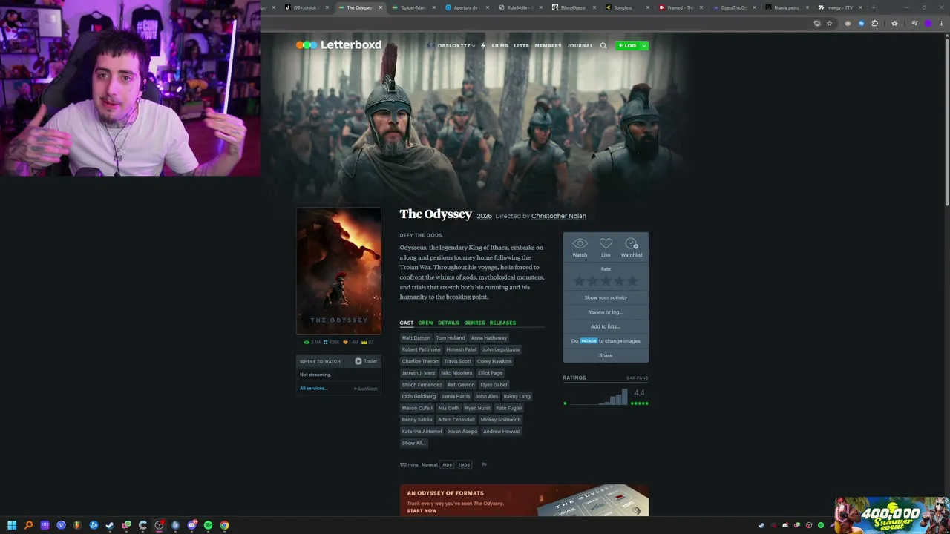Screen dimensions: 950x534
Task: Open the Journal menu
Action: pos(580,46)
